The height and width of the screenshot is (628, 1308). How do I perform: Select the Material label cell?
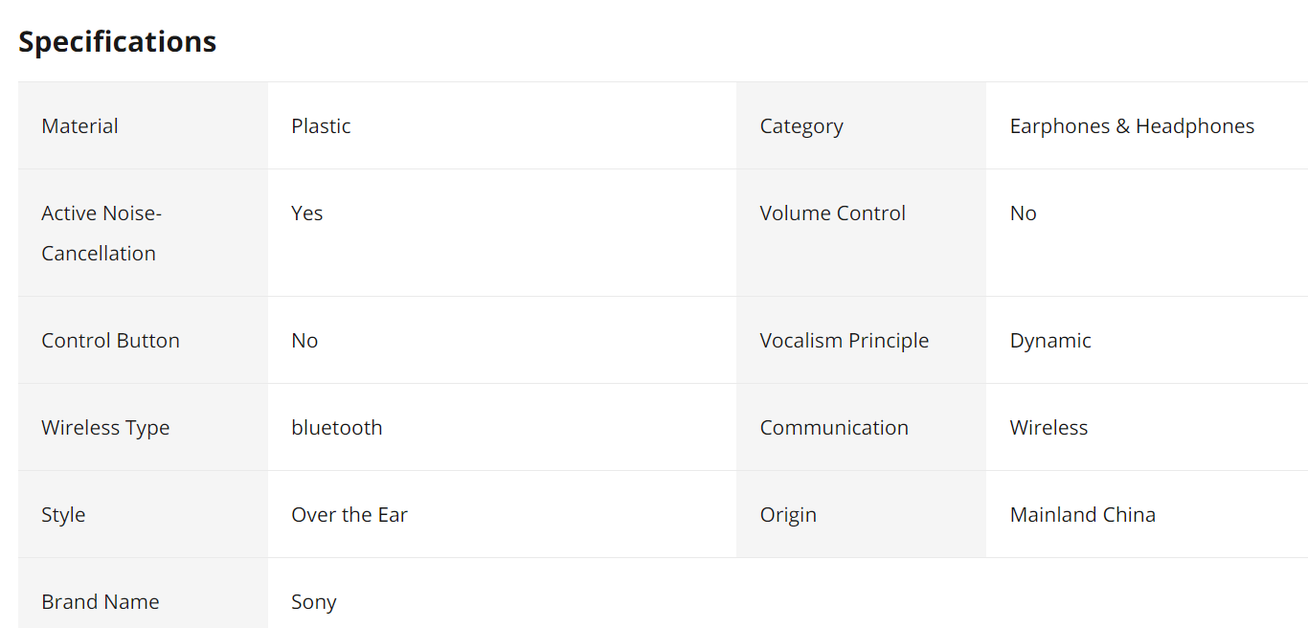(143, 125)
